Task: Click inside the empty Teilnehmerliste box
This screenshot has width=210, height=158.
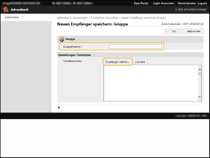Action: tap(150, 83)
